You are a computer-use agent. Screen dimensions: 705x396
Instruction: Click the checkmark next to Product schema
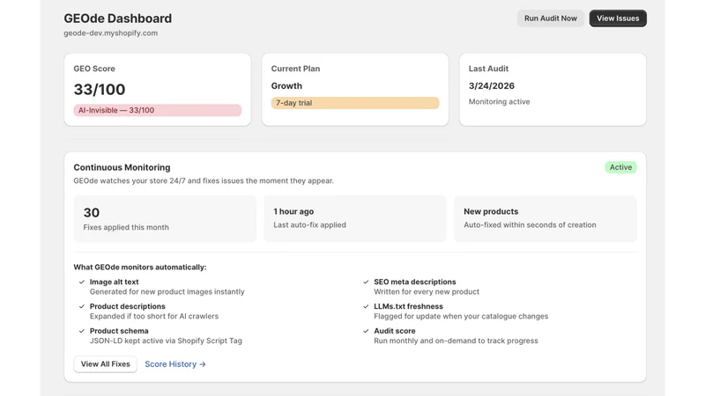click(x=82, y=331)
